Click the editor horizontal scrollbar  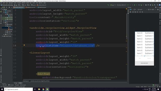67,79
